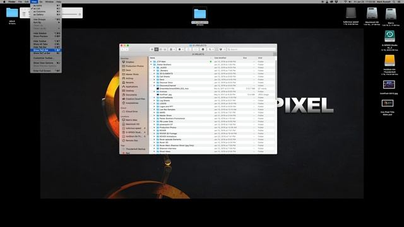Toggle Show Preview in the View menu
This screenshot has width=404, height=227.
[x=46, y=37]
